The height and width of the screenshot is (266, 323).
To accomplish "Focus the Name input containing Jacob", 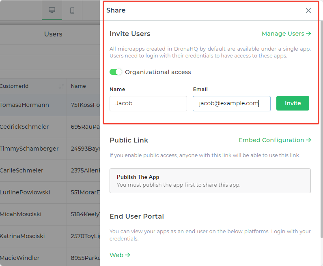I will point(148,103).
